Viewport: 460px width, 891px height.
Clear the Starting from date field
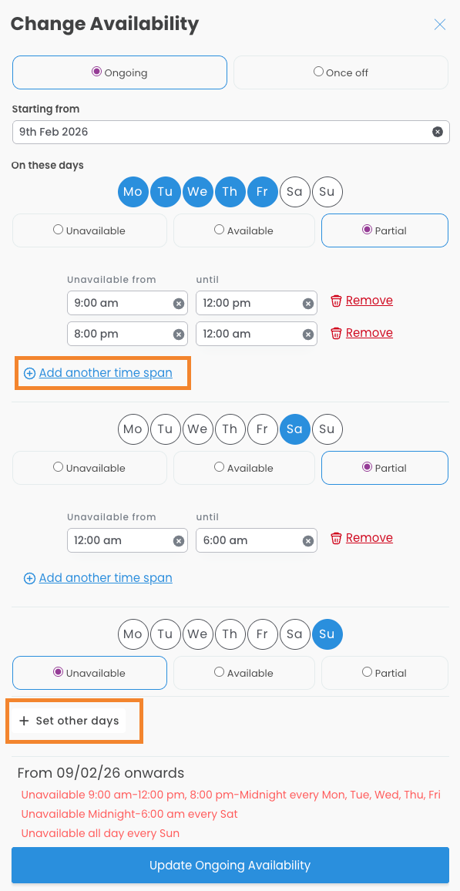[438, 132]
